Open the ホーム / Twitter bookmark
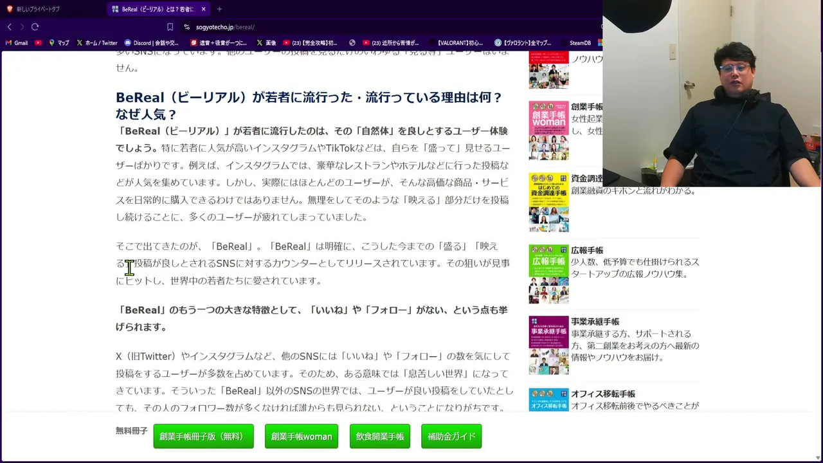Screen dimensions: 823x463 tap(96, 43)
